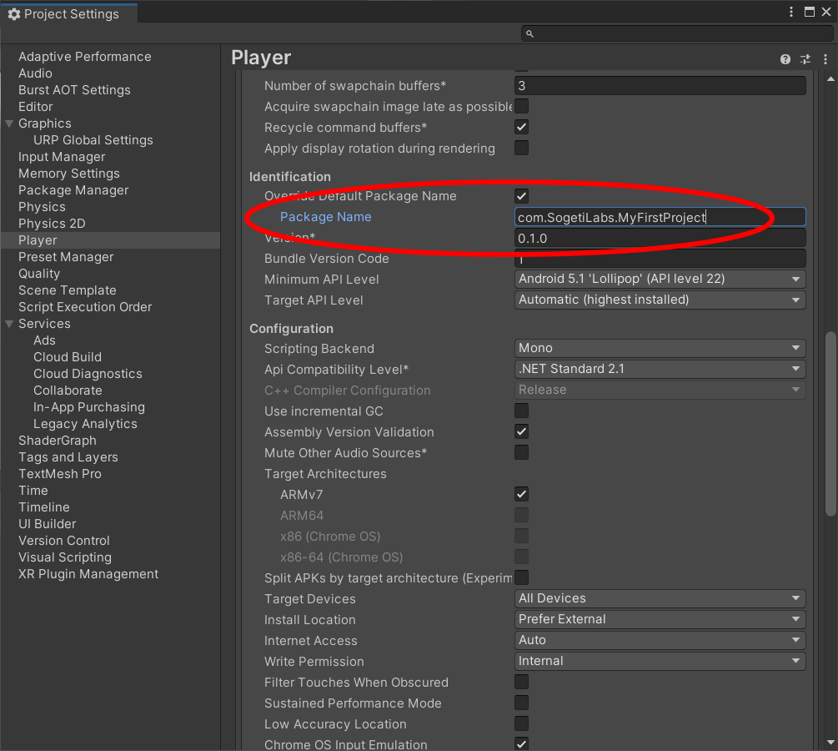This screenshot has height=751, width=838.
Task: Select XR Plugin Management category
Action: tap(88, 574)
